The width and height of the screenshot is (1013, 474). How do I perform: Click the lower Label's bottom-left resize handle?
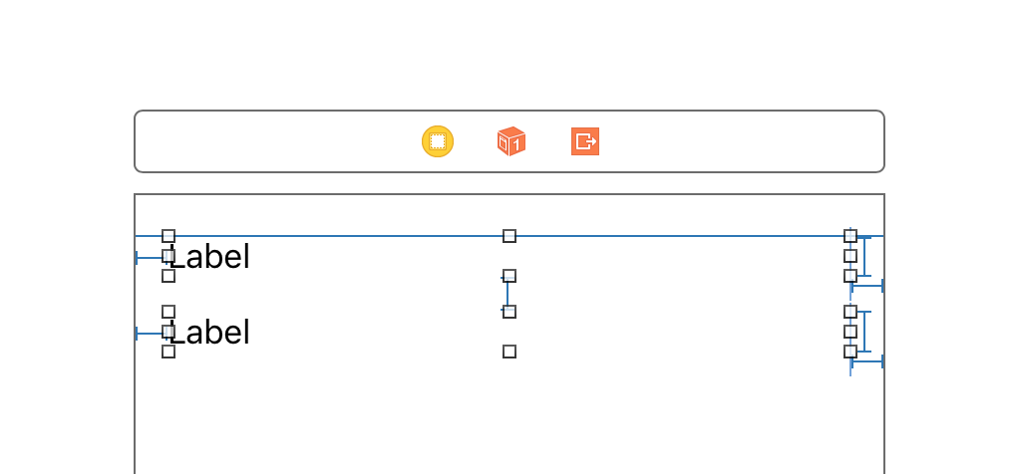pos(168,352)
